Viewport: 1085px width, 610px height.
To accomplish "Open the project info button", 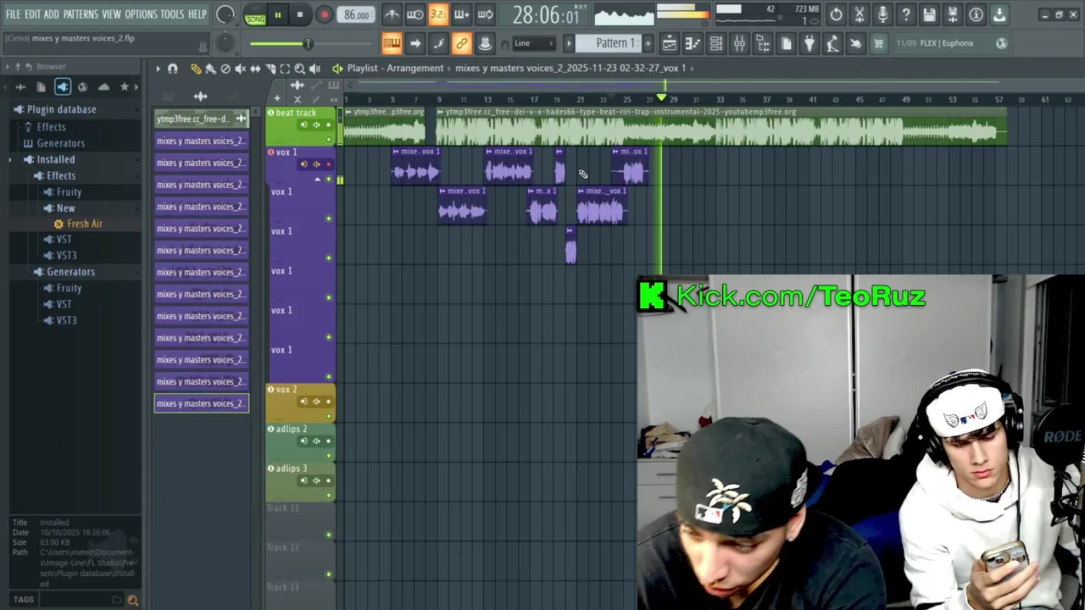I will pos(976,14).
